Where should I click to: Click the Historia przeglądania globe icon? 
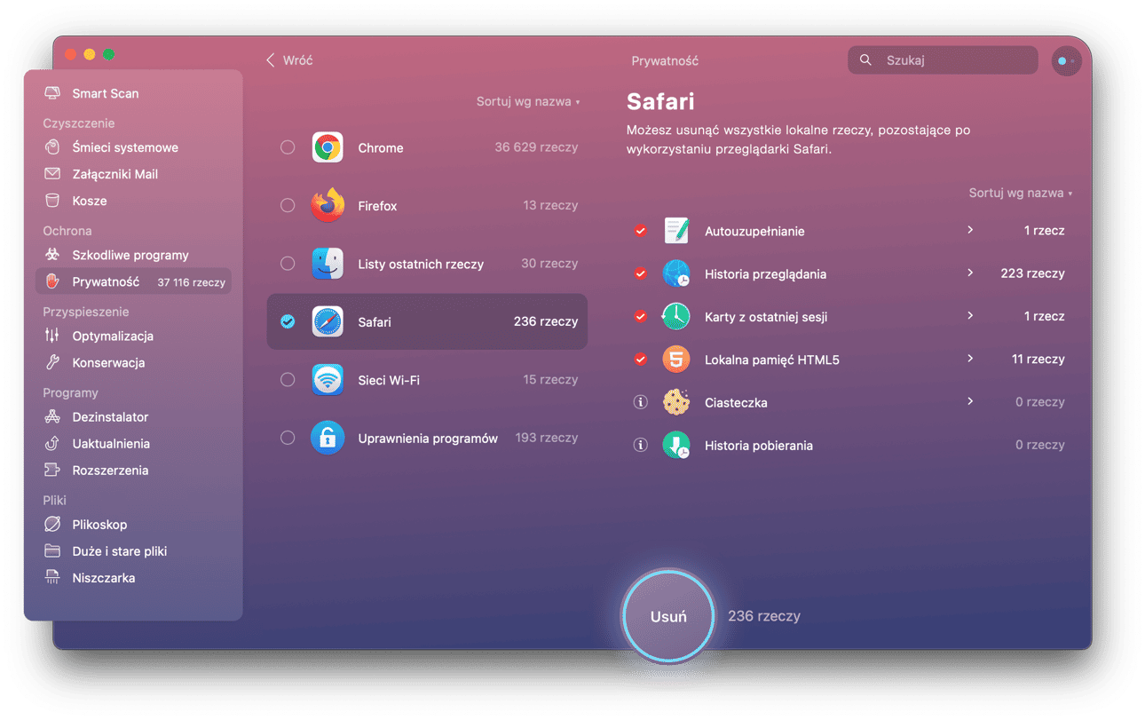click(x=676, y=273)
